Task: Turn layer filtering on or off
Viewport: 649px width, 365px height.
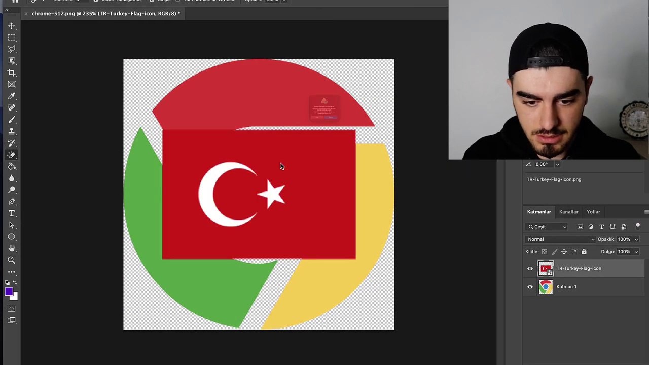Action: pyautogui.click(x=638, y=226)
